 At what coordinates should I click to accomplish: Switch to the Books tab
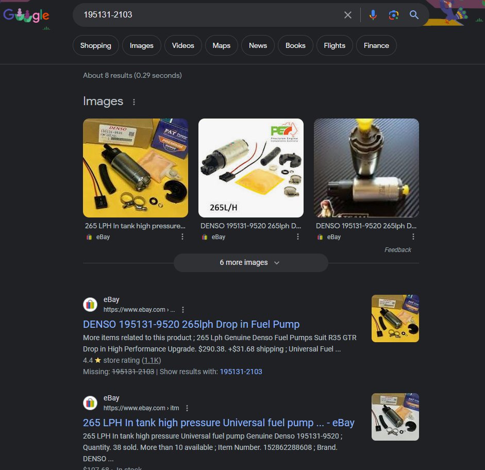(295, 45)
